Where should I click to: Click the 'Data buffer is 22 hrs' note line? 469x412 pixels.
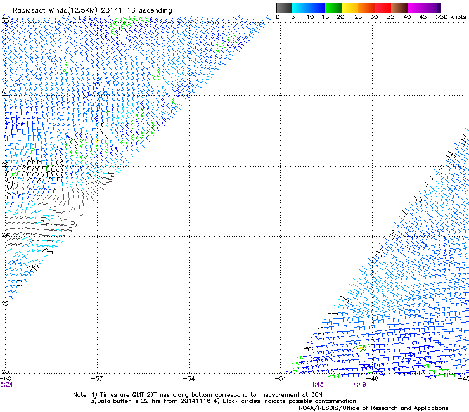(x=223, y=401)
